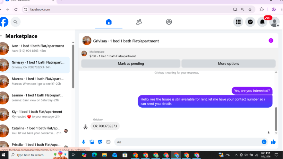Click install app icon in address bar
Viewport: 283px width, 159px height.
tap(235, 9)
